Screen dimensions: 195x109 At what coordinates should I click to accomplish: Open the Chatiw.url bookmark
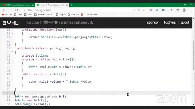(73, 15)
